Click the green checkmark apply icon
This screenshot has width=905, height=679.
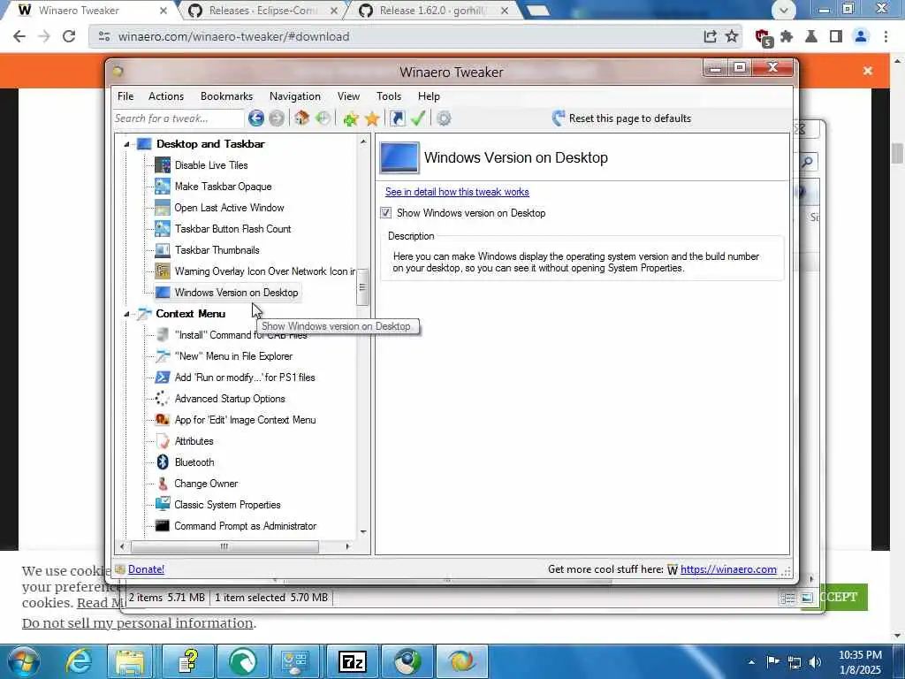pyautogui.click(x=418, y=118)
